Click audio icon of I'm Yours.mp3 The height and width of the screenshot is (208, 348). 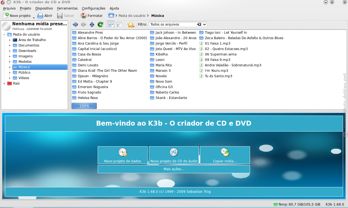201,71
